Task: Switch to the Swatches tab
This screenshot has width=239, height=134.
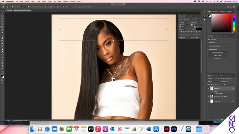Action: [215, 12]
